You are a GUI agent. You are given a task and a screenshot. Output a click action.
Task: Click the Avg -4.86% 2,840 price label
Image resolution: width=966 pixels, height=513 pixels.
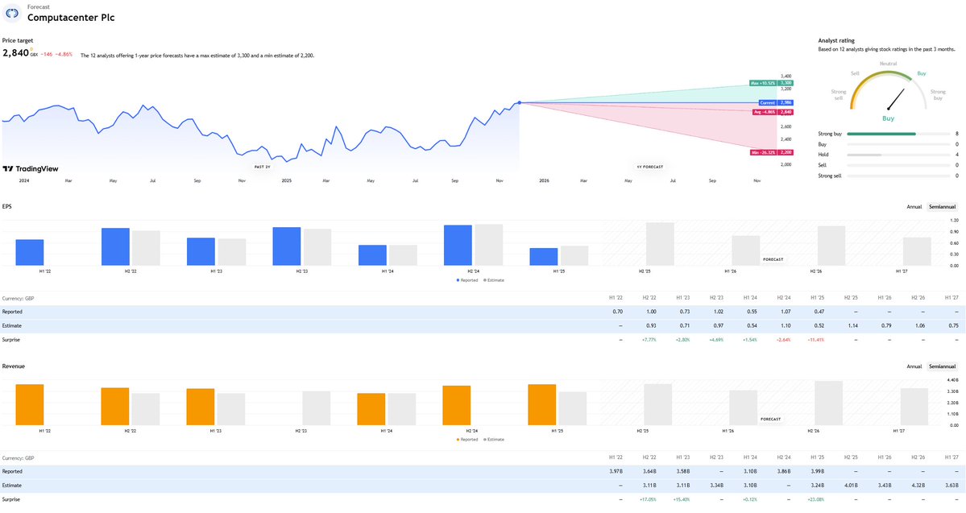[773, 112]
